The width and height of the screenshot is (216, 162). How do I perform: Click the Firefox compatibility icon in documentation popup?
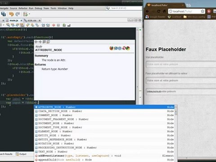111,48
